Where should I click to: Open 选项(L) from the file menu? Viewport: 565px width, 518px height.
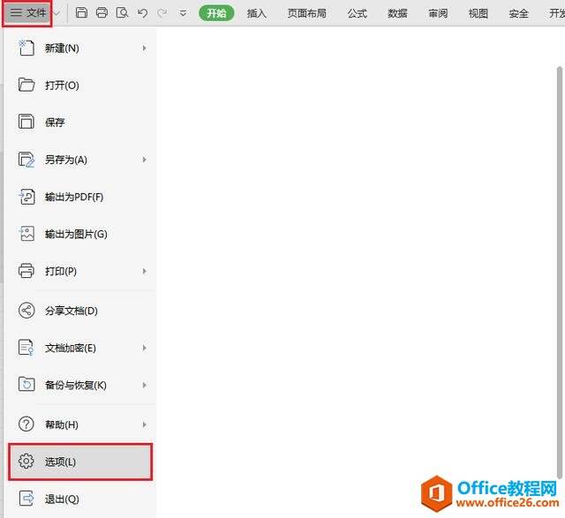tap(80, 462)
